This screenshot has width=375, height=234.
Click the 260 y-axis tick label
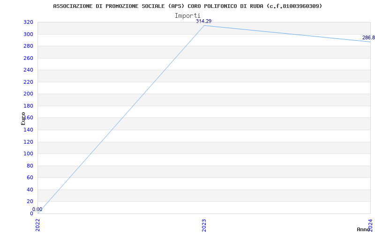coord(28,58)
